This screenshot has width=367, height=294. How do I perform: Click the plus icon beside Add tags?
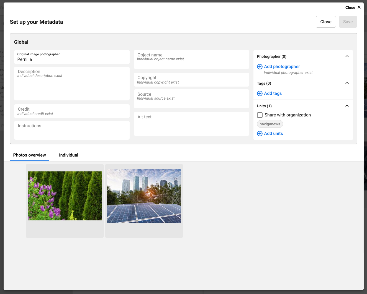click(260, 93)
